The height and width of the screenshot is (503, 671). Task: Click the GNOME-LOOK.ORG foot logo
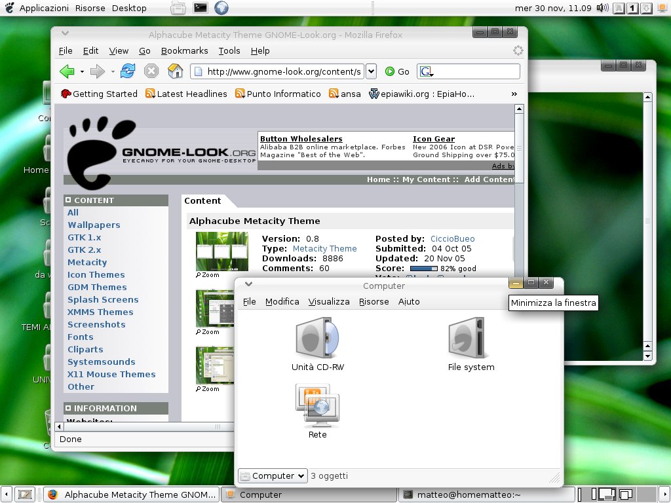[x=101, y=152]
